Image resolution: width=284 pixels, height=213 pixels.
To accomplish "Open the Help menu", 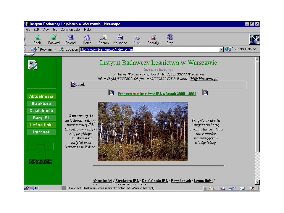I will (x=87, y=30).
